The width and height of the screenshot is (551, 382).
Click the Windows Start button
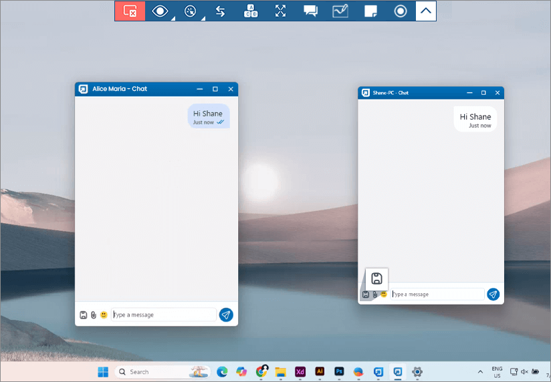click(x=103, y=371)
